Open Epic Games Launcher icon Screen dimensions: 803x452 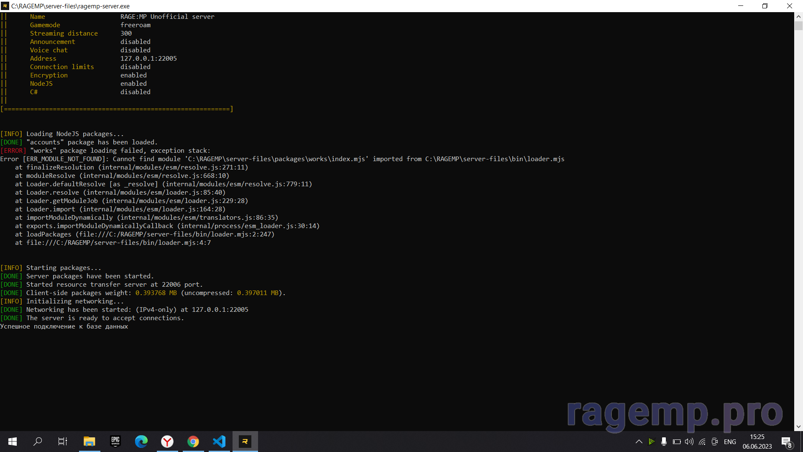[x=115, y=442]
